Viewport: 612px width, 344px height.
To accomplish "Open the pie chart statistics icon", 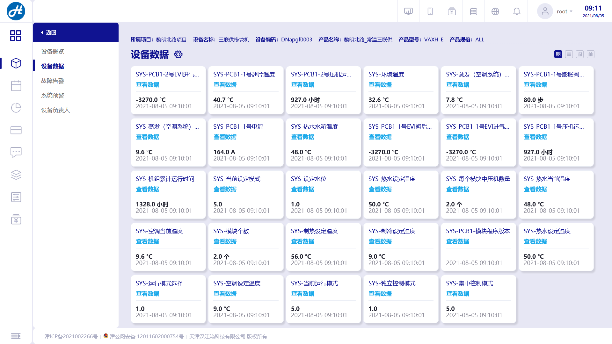I will (16, 108).
